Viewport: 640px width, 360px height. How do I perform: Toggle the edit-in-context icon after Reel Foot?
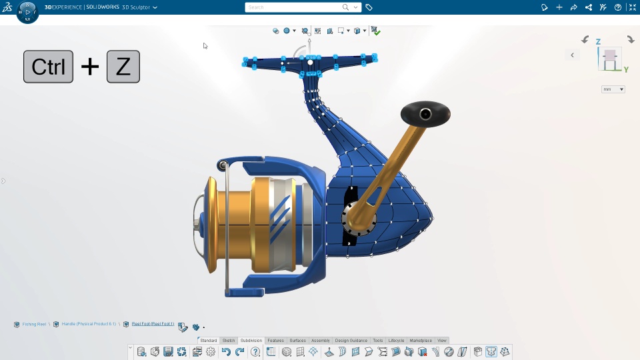point(183,327)
